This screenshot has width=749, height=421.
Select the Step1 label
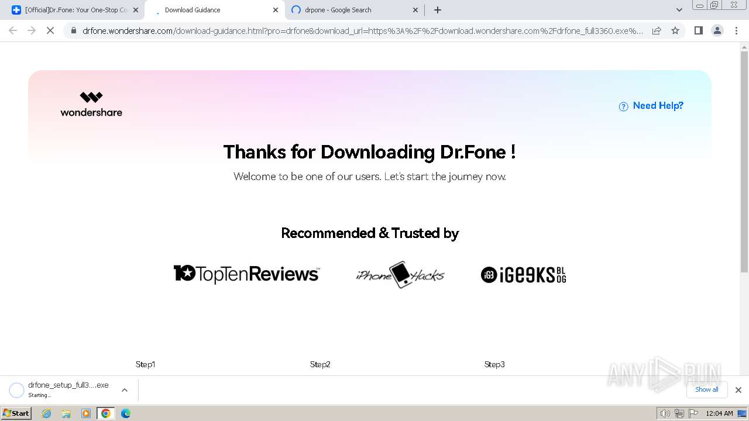tap(146, 364)
